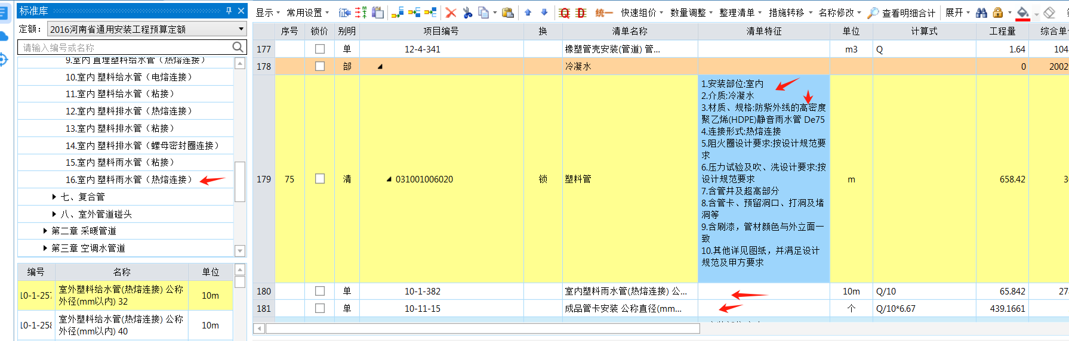This screenshot has width=1069, height=341.
Task: Open the 显示 dropdown menu
Action: click(267, 13)
